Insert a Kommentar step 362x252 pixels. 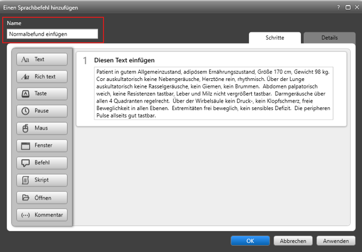(x=42, y=215)
